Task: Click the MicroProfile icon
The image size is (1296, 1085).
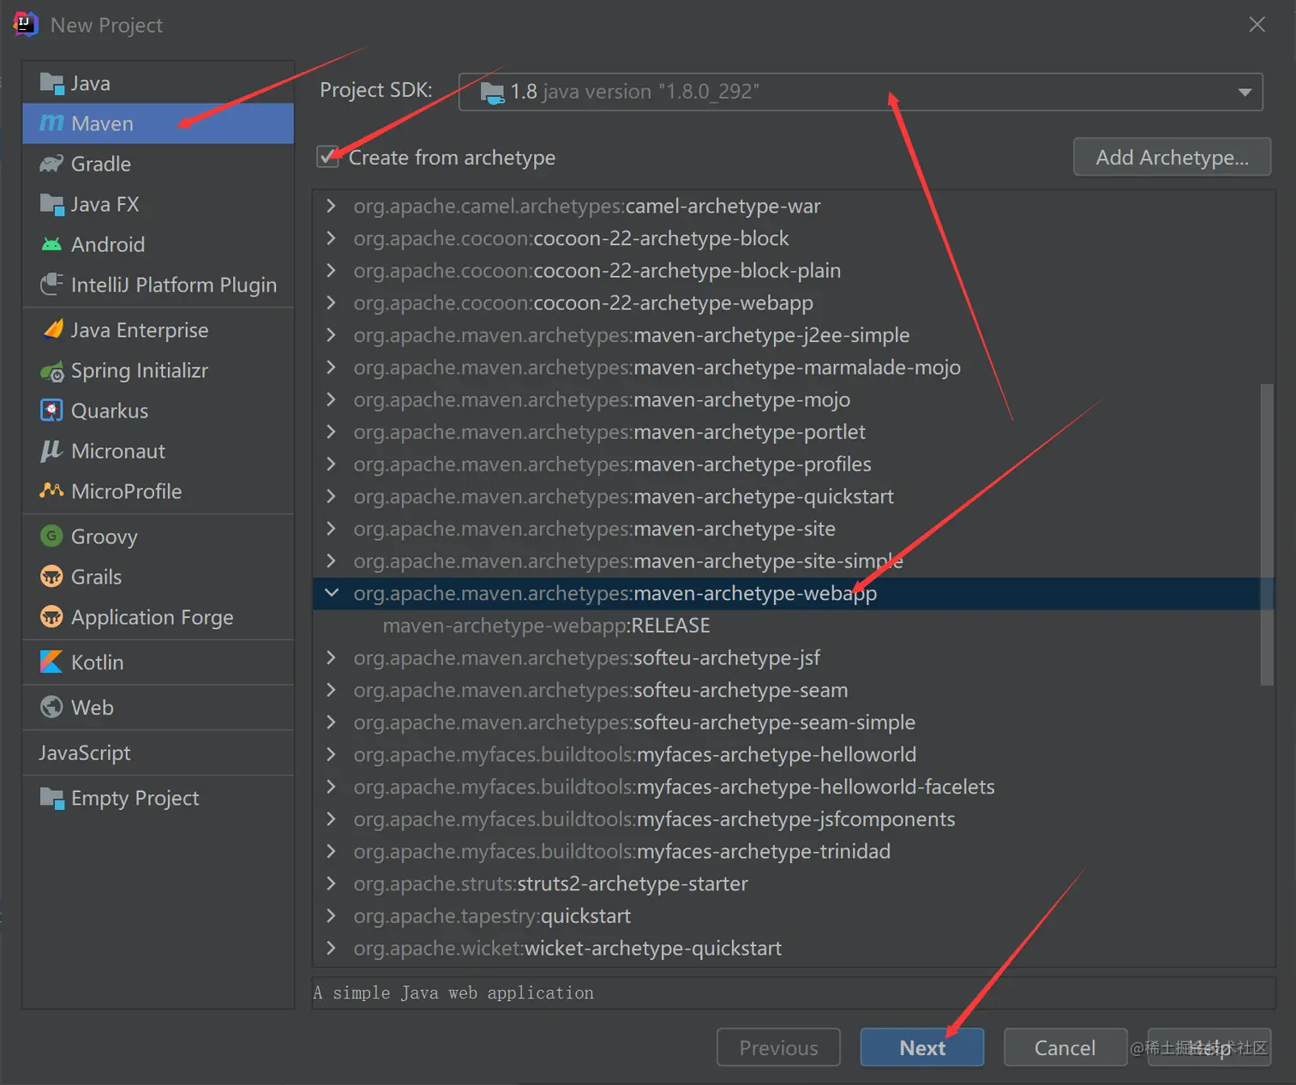Action: pyautogui.click(x=51, y=490)
